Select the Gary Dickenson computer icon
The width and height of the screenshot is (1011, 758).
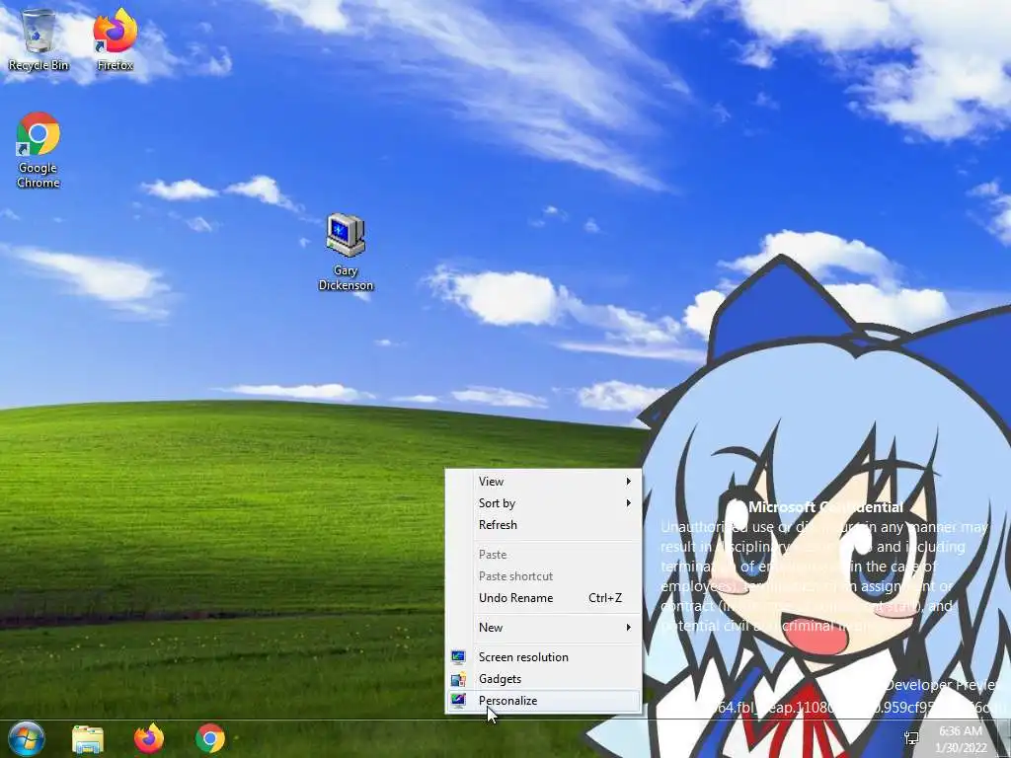346,252
